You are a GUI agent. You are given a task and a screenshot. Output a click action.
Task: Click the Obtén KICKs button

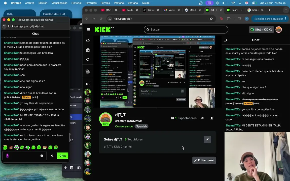(261, 30)
